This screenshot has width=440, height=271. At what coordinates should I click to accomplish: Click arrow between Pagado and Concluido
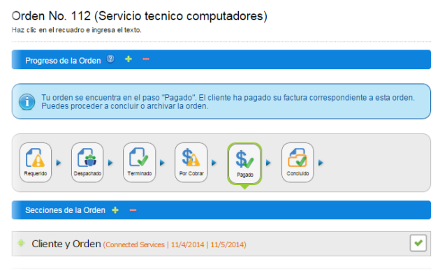tap(268, 163)
